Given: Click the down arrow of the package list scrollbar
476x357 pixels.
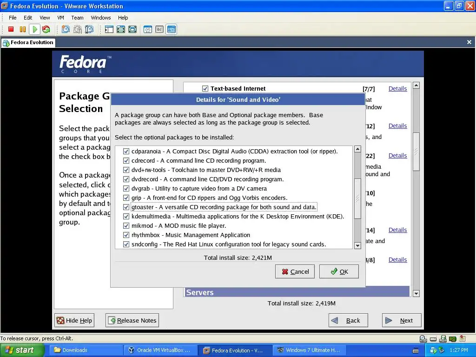Looking at the screenshot, I should click(x=357, y=245).
